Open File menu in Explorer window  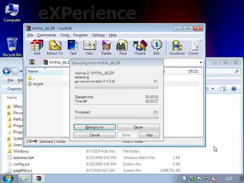[10, 80]
